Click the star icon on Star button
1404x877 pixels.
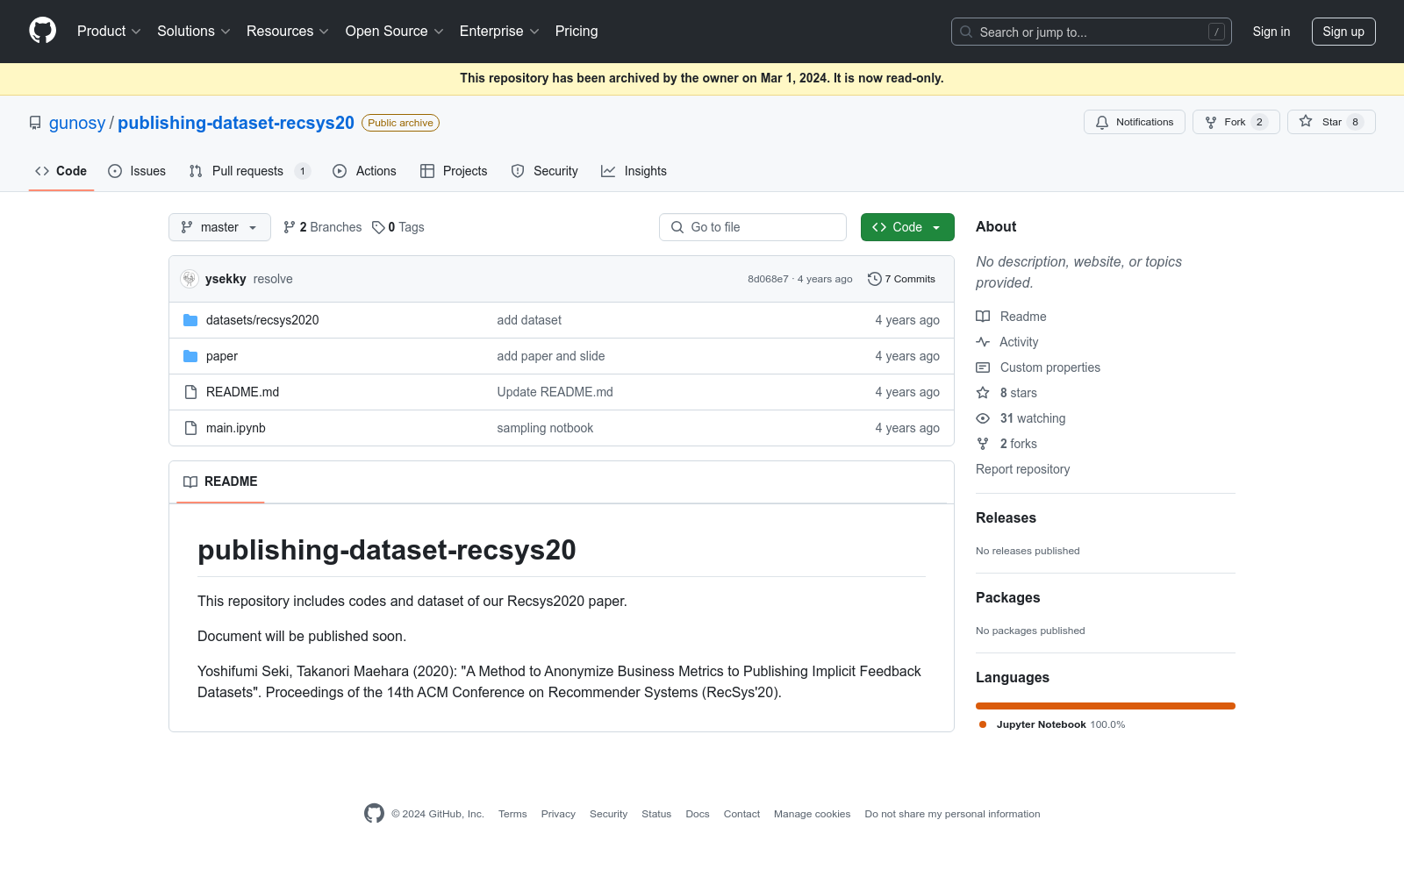pyautogui.click(x=1306, y=122)
